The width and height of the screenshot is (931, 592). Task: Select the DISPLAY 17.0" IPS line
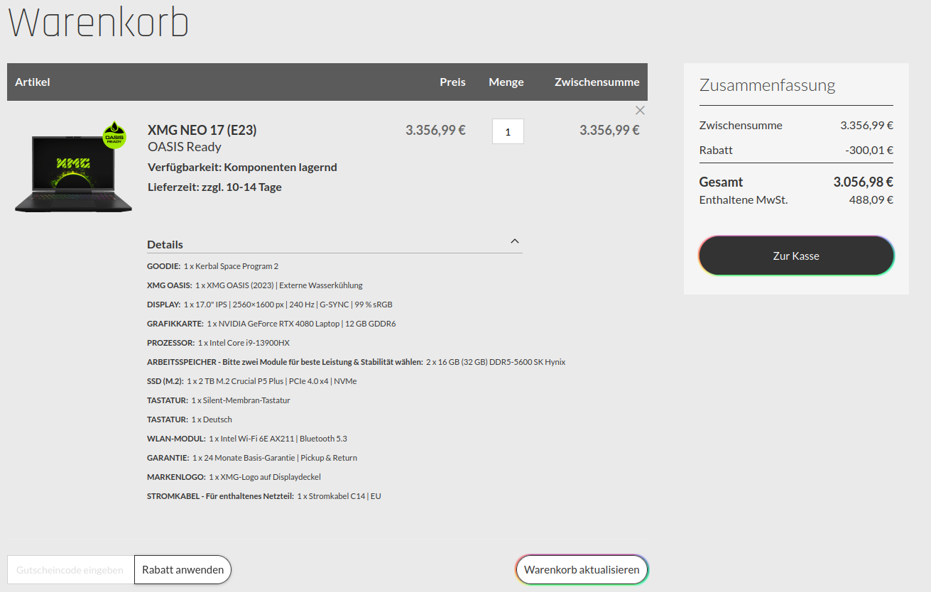(270, 305)
